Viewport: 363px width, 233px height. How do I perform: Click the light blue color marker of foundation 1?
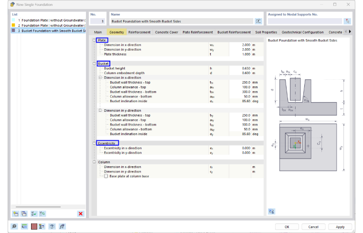coord(13,20)
